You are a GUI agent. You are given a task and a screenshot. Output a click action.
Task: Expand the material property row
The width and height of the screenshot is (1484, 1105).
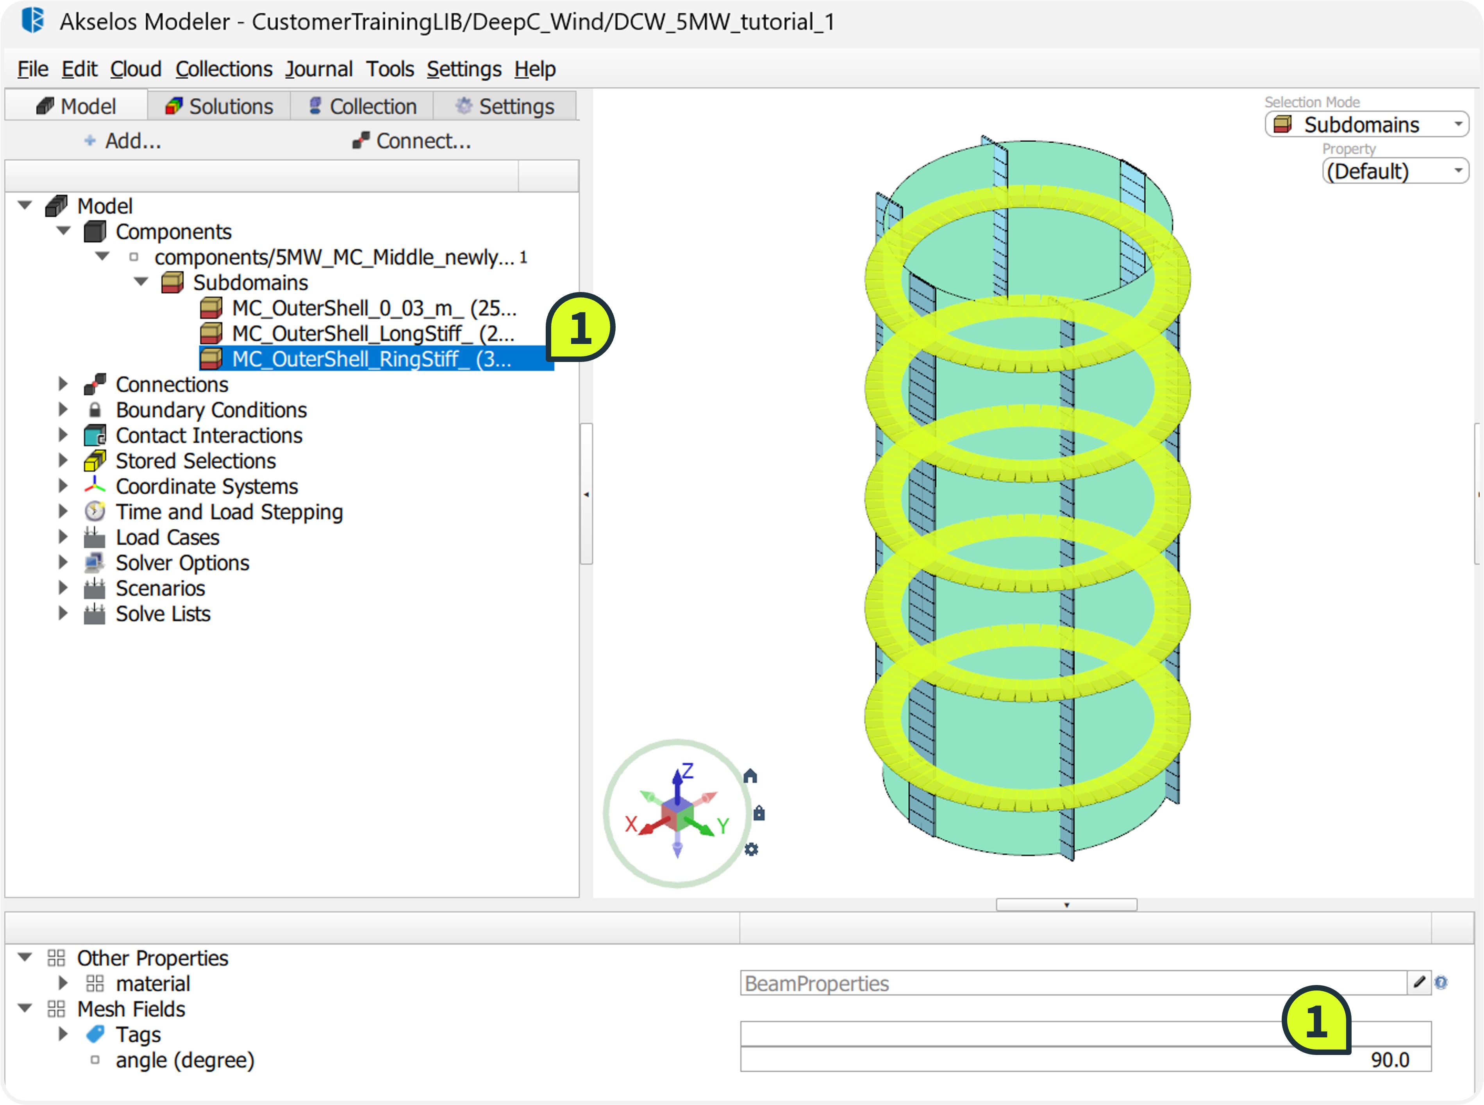(63, 983)
